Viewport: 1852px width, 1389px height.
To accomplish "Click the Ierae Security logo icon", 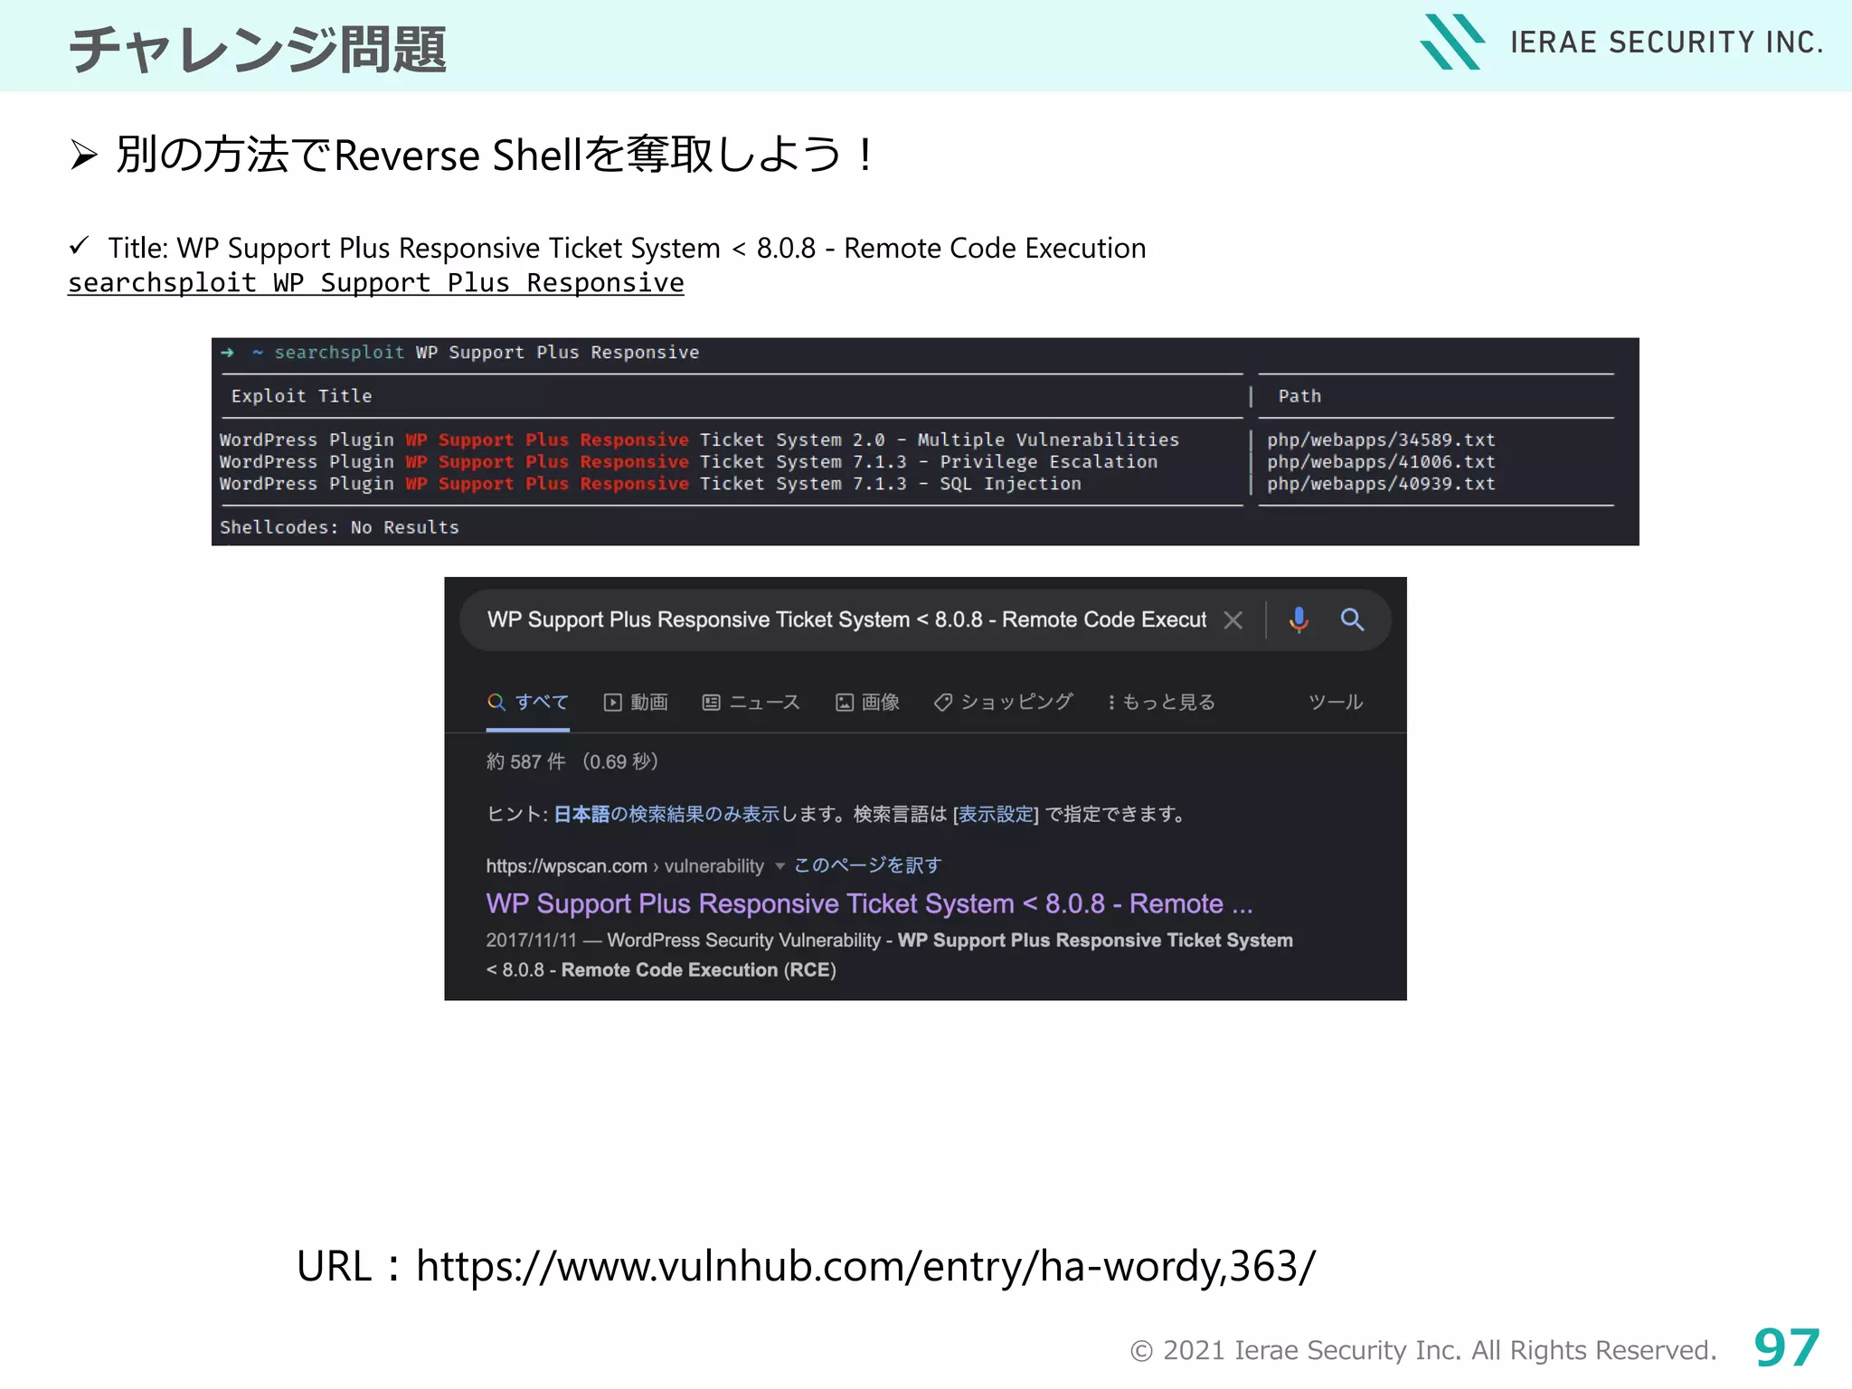I will (x=1452, y=42).
